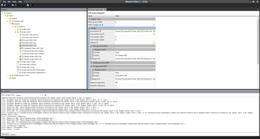This screenshot has height=139, width=260.
Task: Click the Undo arrow in the toolbar
Action: coord(21,5)
